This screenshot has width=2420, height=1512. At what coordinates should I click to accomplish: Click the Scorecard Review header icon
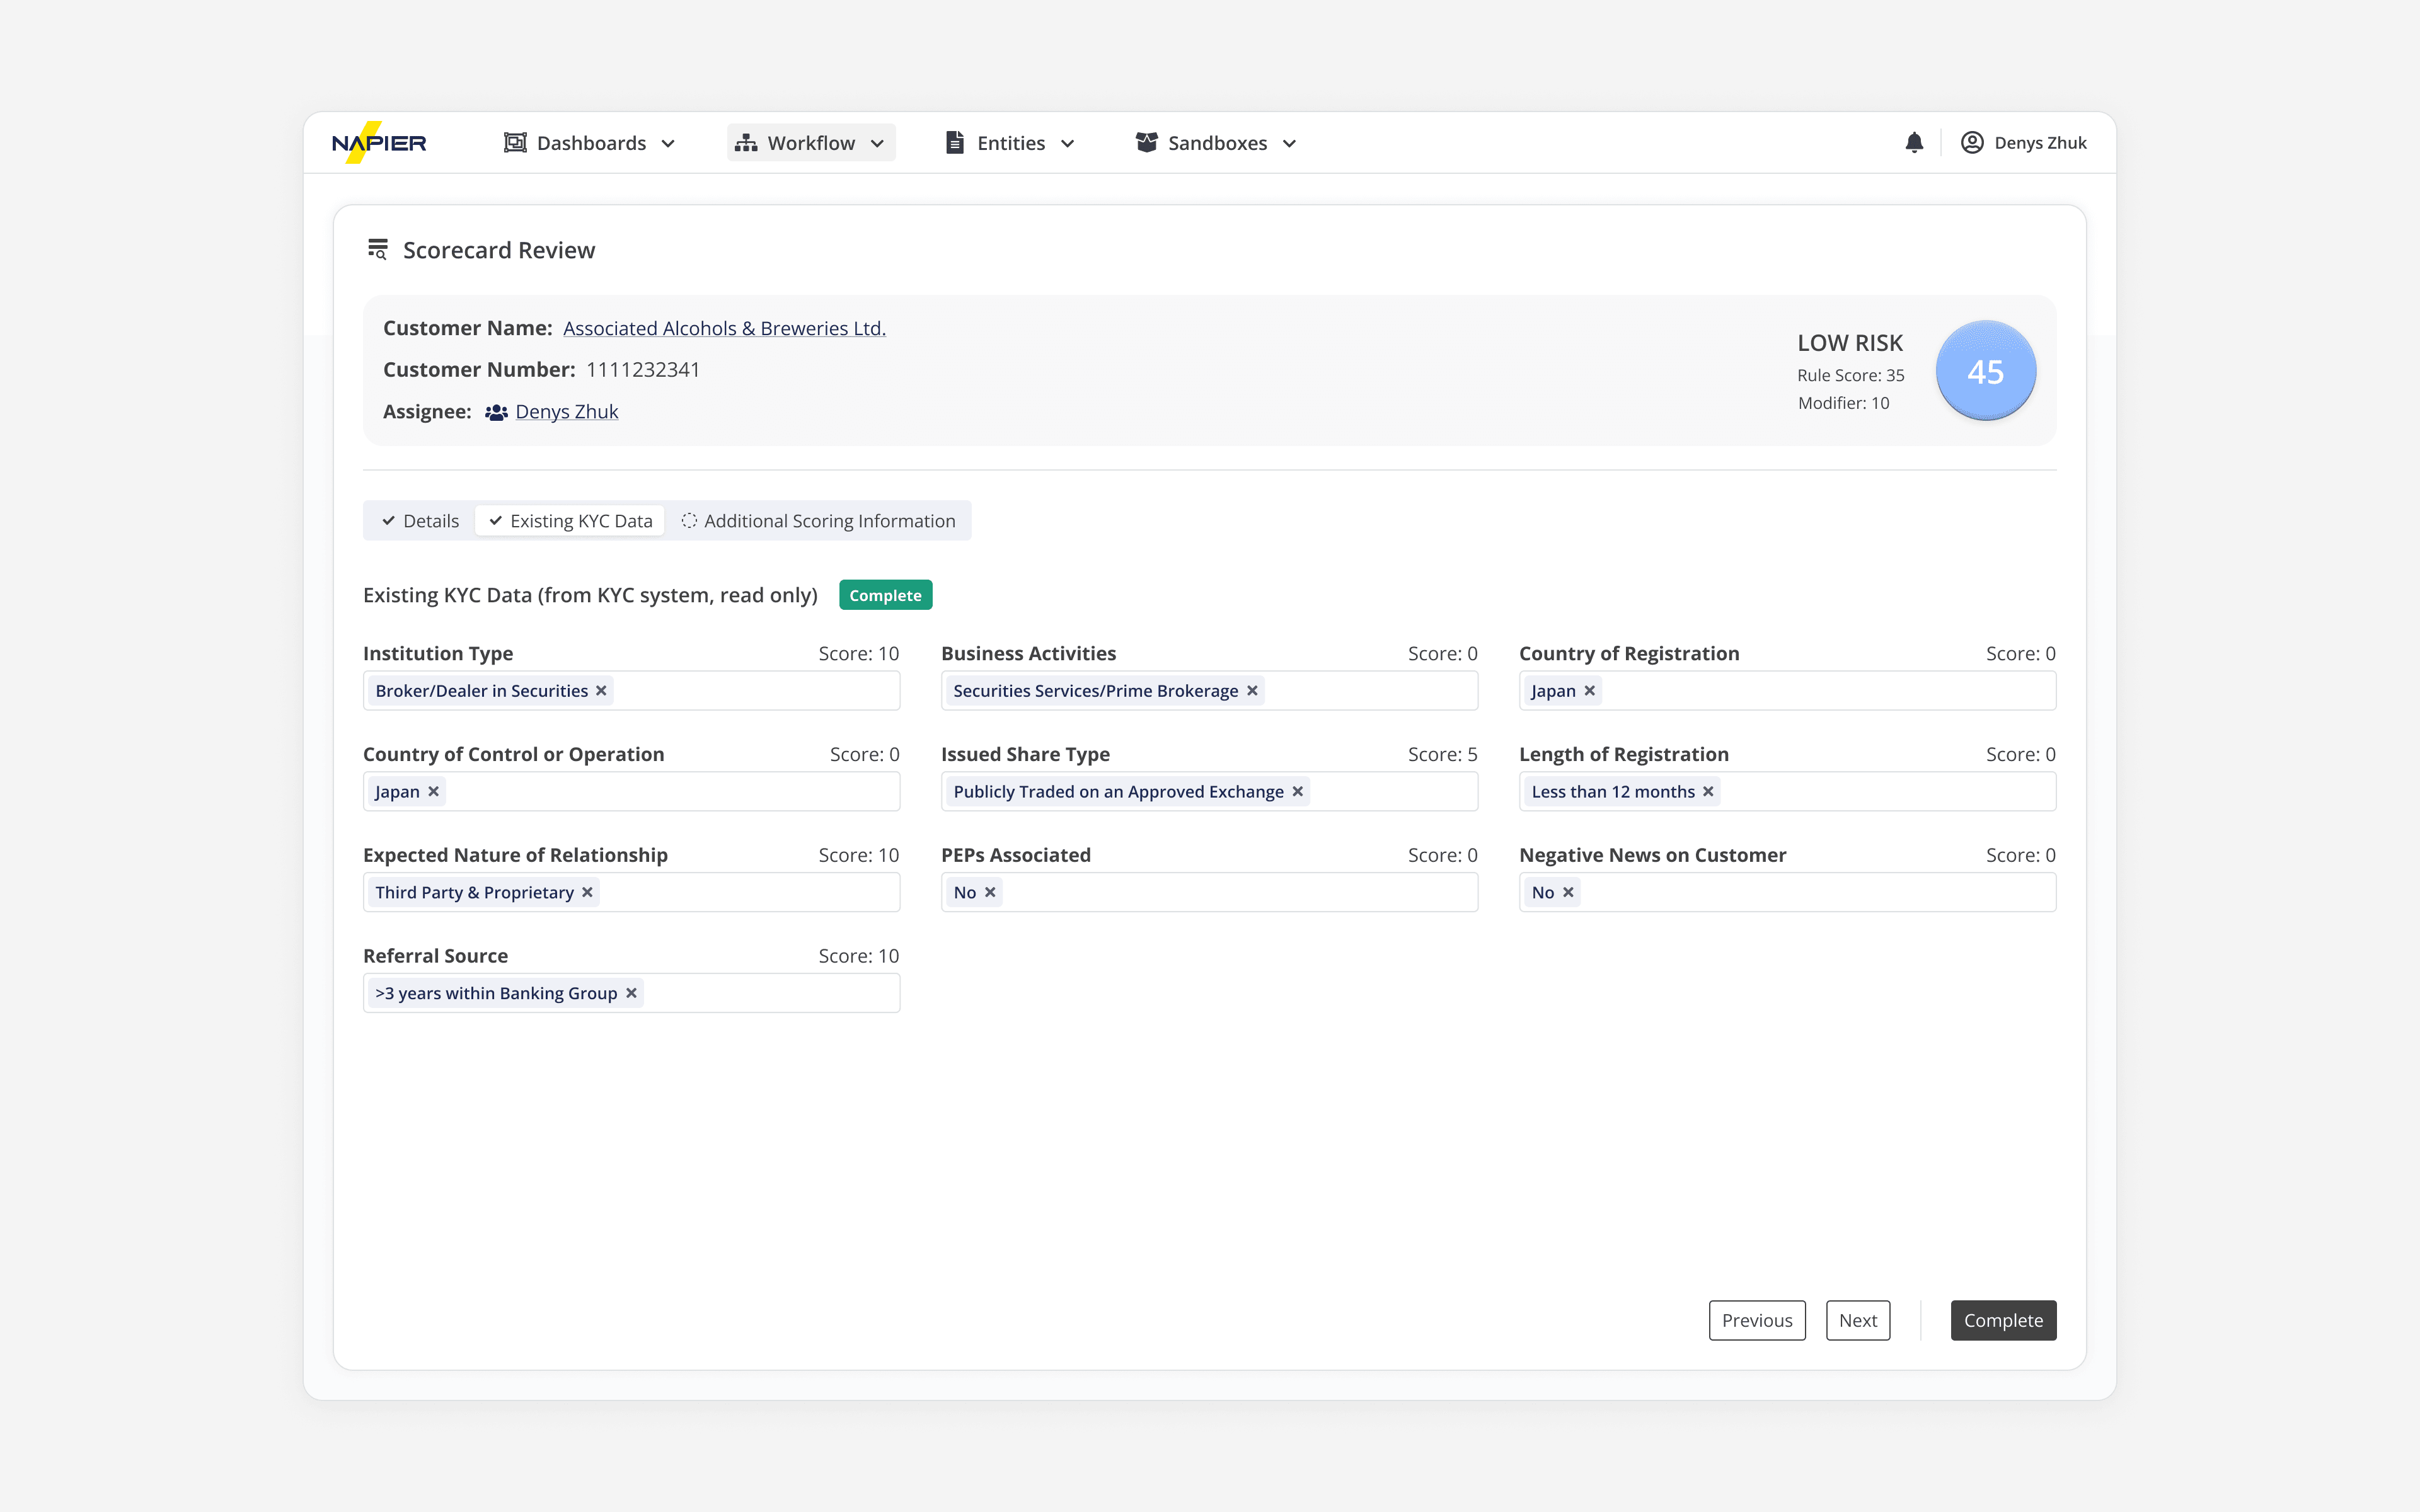click(377, 250)
